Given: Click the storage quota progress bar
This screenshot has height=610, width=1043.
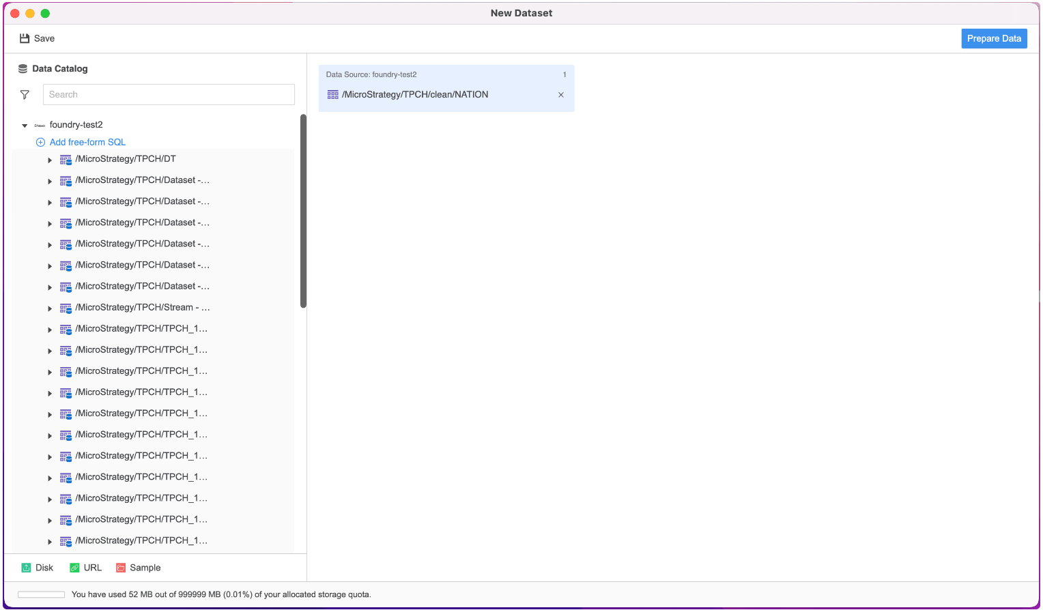Looking at the screenshot, I should [41, 595].
